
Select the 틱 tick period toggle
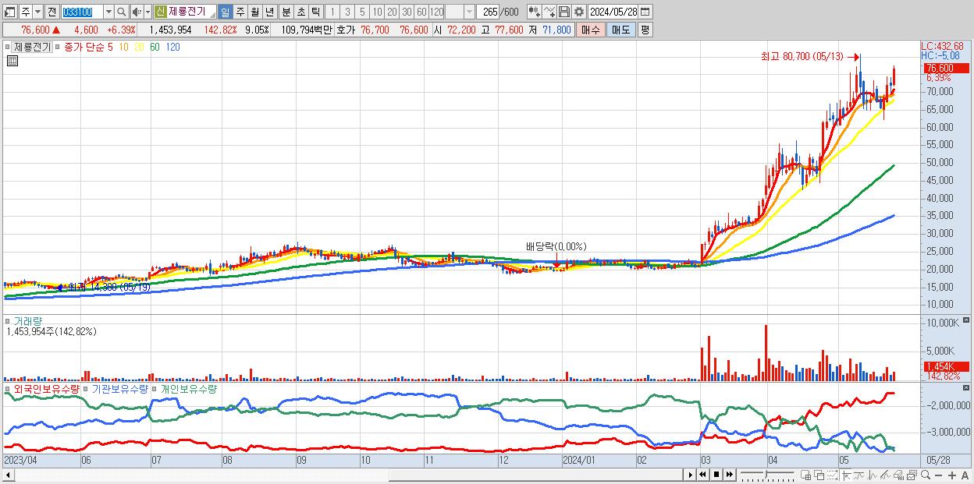tap(315, 12)
